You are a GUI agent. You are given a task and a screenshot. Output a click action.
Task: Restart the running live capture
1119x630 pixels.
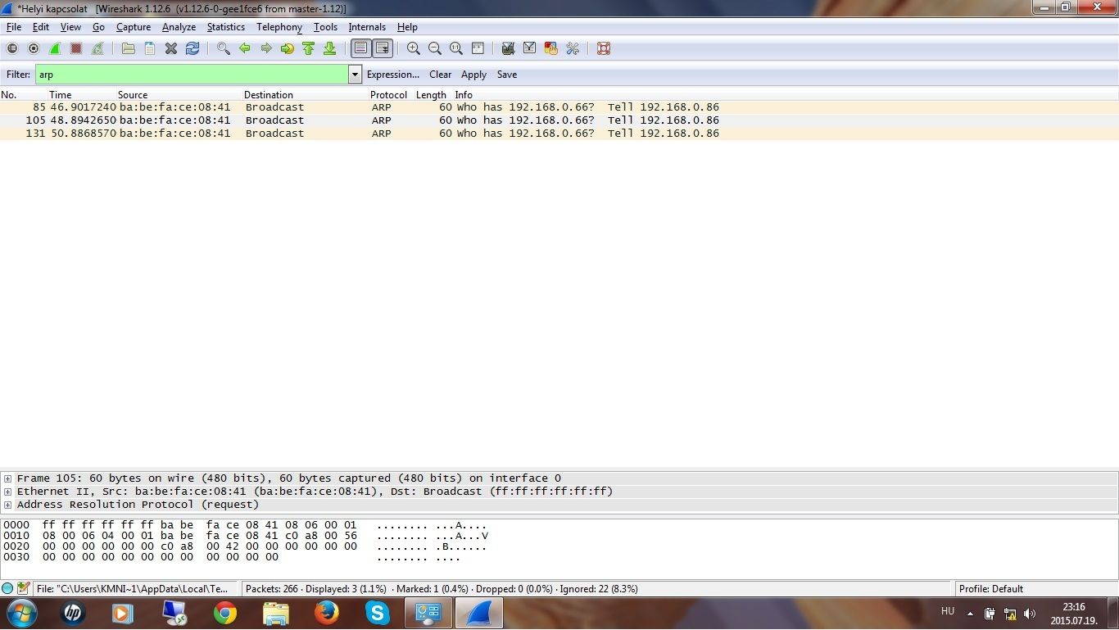(x=97, y=48)
